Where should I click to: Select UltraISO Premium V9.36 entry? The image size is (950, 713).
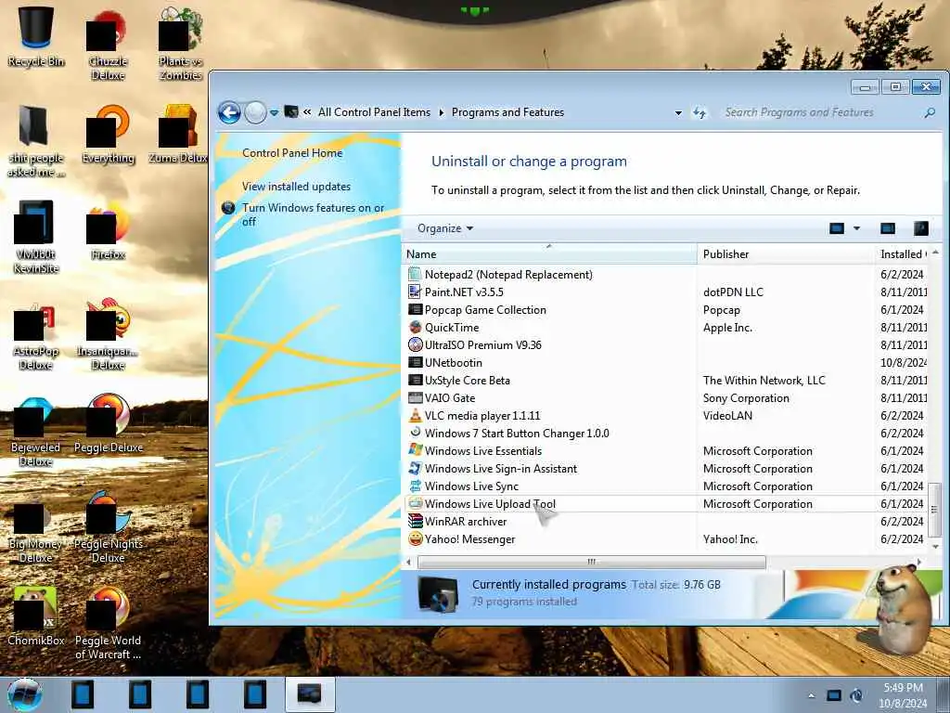pyautogui.click(x=665, y=345)
